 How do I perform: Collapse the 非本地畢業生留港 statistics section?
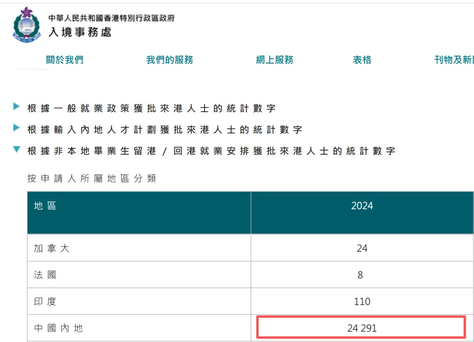click(x=211, y=151)
